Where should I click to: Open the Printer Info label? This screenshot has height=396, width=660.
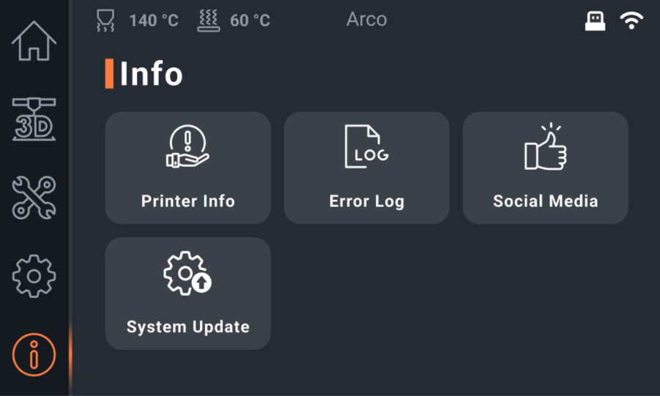[x=188, y=201]
